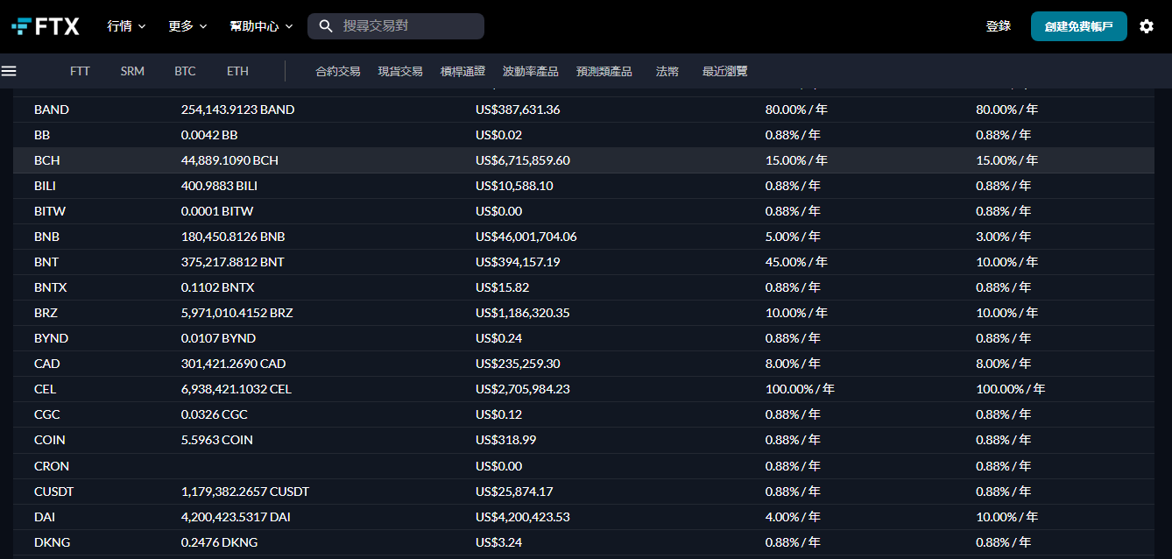Click the amount 1,179,382.2657 CUSDT

[x=245, y=492]
